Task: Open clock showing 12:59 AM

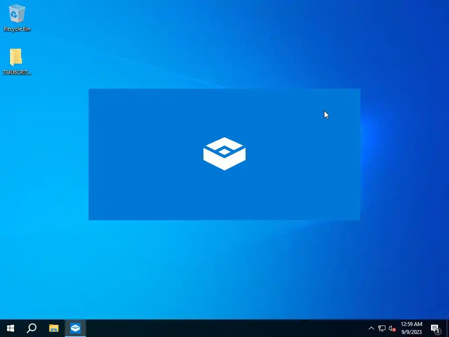Action: (x=411, y=328)
